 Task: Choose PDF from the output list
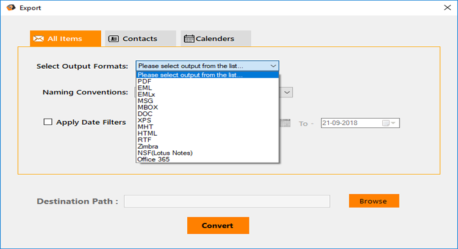[145, 81]
